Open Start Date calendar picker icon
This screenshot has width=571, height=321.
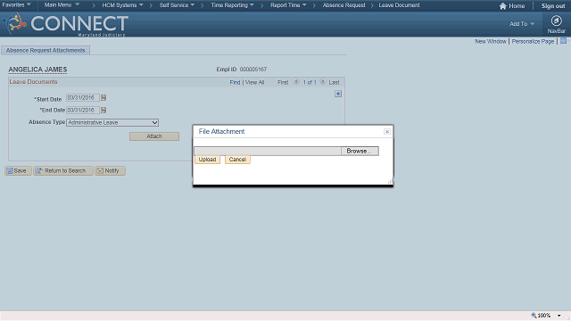pos(103,98)
